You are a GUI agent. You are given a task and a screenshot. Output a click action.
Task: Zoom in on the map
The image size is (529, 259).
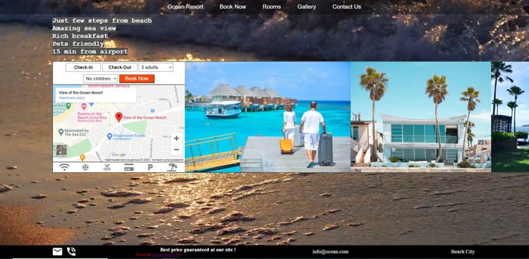176,138
